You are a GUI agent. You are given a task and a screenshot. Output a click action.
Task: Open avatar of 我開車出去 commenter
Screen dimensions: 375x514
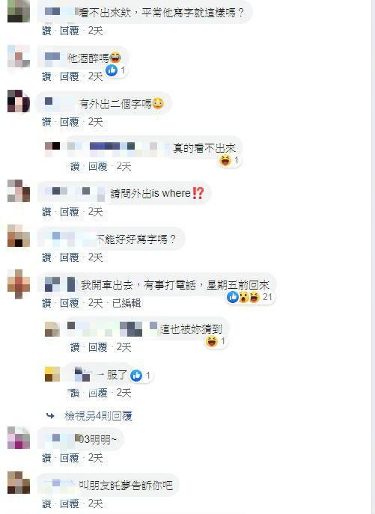tap(19, 284)
